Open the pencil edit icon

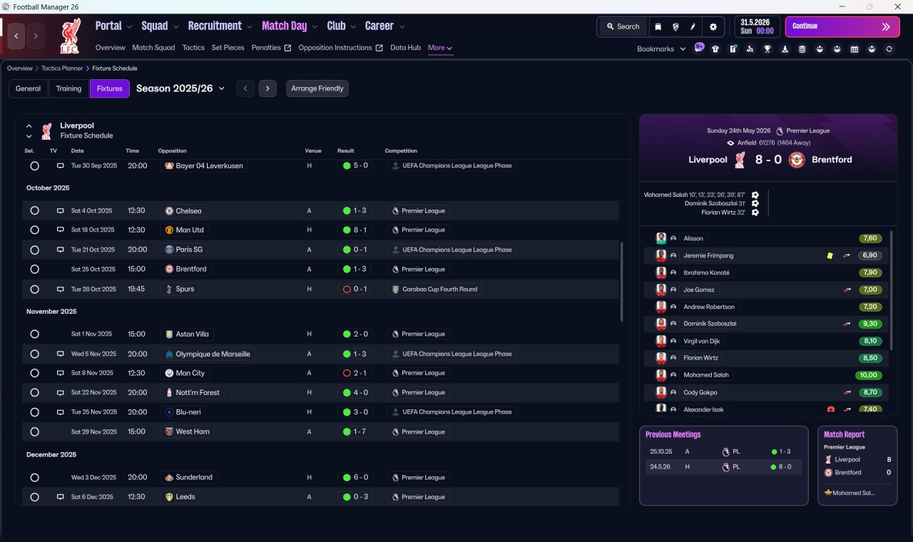point(693,26)
